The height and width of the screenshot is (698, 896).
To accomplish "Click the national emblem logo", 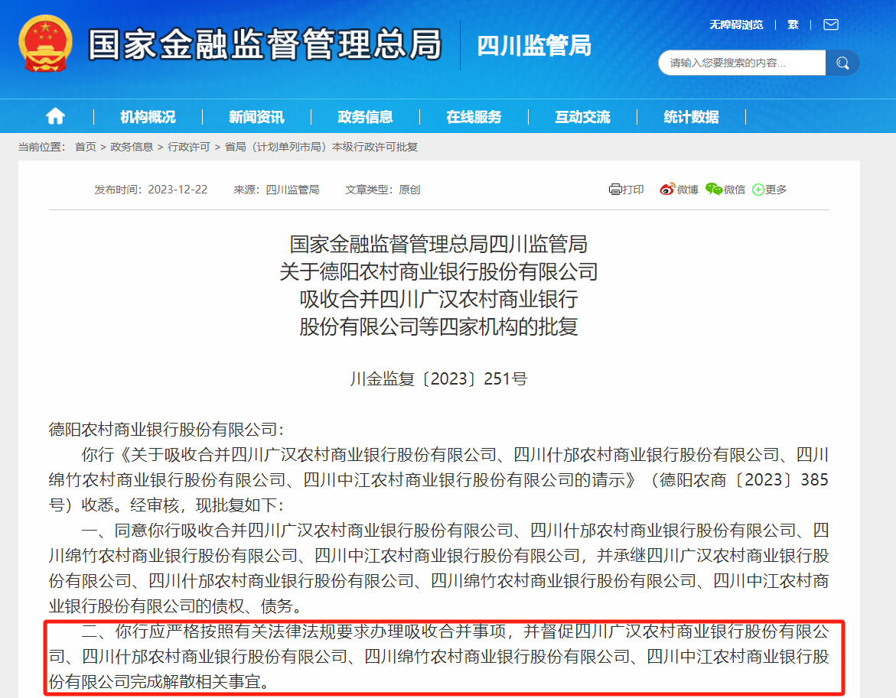I will (x=45, y=44).
